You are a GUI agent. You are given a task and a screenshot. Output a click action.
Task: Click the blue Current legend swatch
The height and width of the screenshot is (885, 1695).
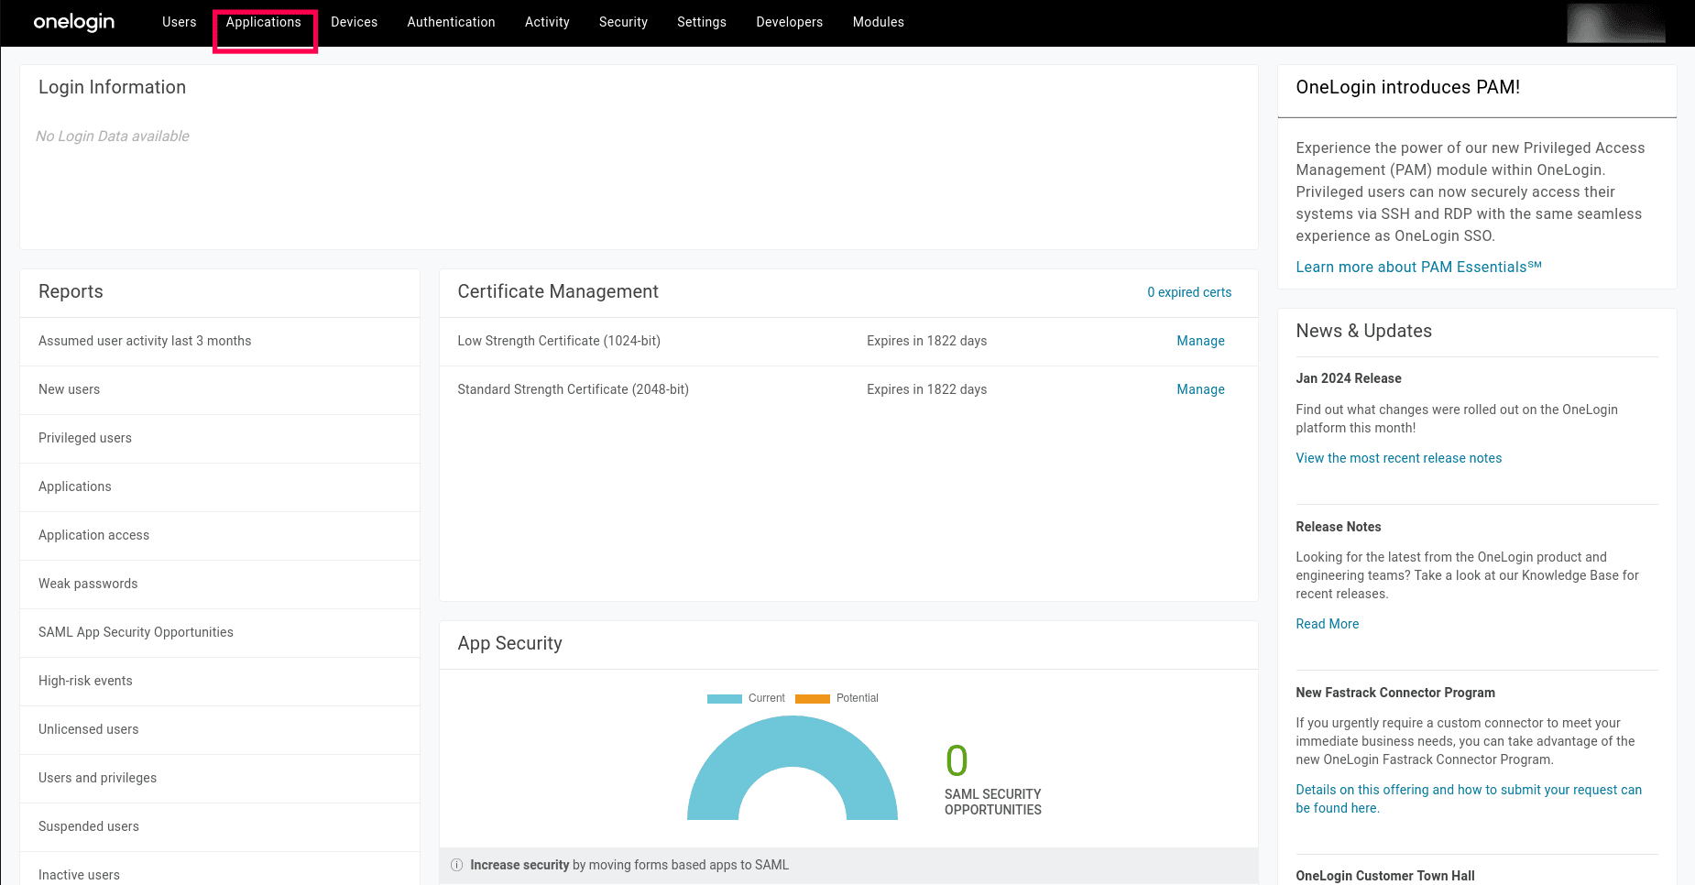point(724,698)
